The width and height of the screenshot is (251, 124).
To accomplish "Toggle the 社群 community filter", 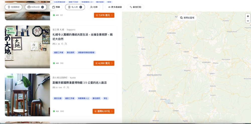I will tap(94, 7).
